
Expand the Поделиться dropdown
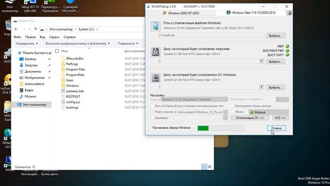[128, 43]
